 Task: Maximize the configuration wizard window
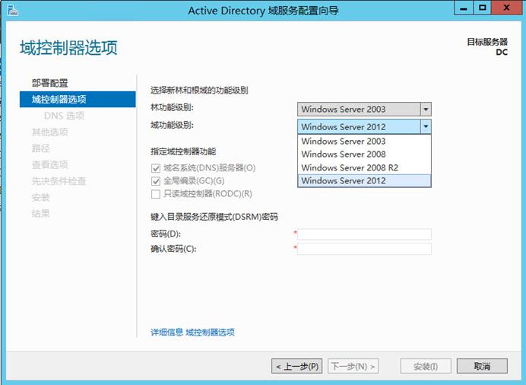click(x=483, y=8)
